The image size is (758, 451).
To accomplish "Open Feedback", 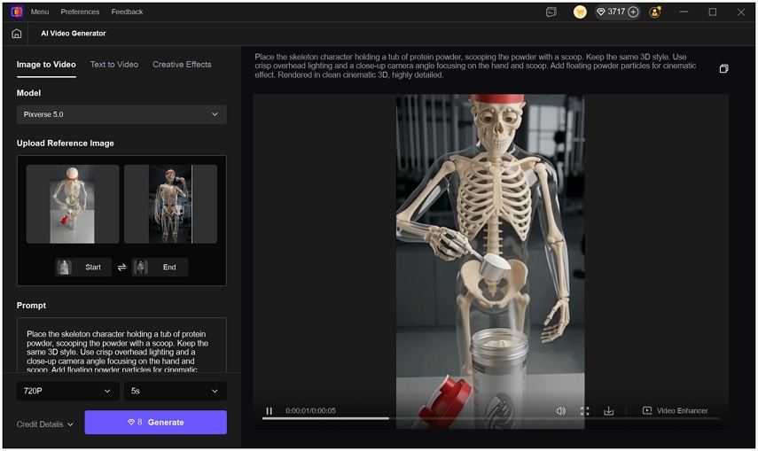I will click(x=127, y=12).
